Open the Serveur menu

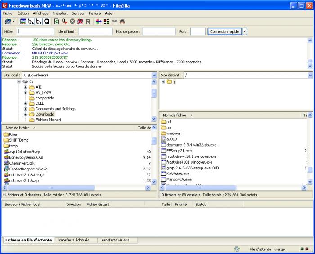pyautogui.click(x=78, y=13)
